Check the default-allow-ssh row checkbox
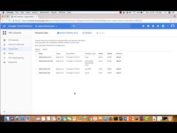The height and width of the screenshot is (133, 177). pyautogui.click(x=37, y=73)
